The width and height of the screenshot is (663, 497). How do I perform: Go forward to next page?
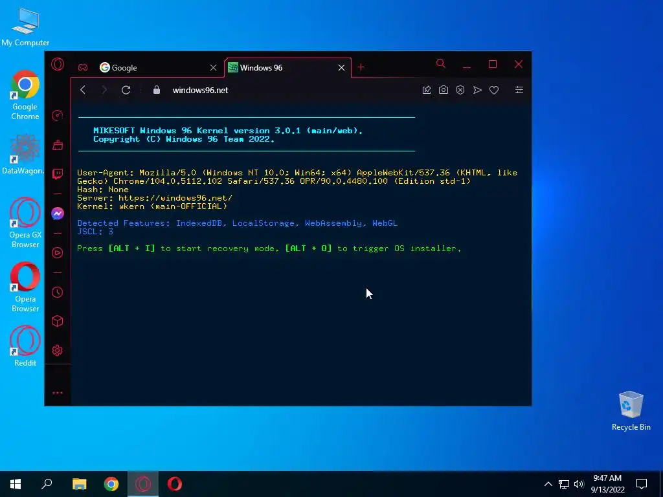pos(104,90)
